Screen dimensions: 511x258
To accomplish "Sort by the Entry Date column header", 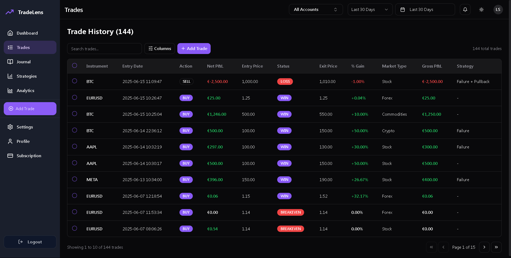I will 133,66.
